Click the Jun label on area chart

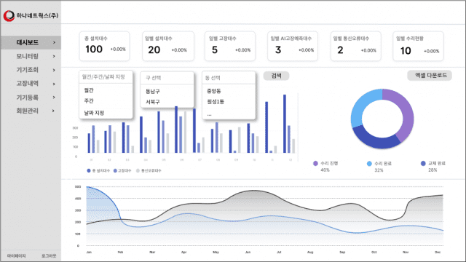[248, 253]
